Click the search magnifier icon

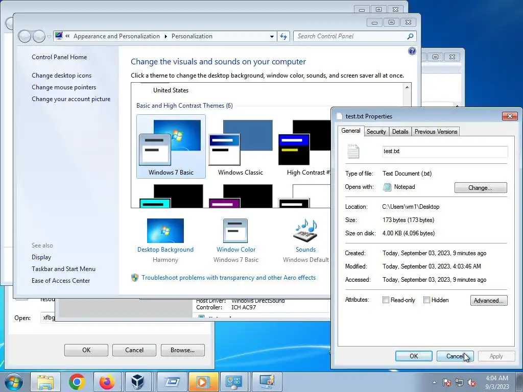(x=410, y=36)
